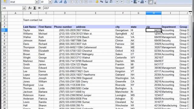The height and width of the screenshot is (109, 194).
Task: Click the cell containing 'Elizabeth'
Action: point(46,51)
